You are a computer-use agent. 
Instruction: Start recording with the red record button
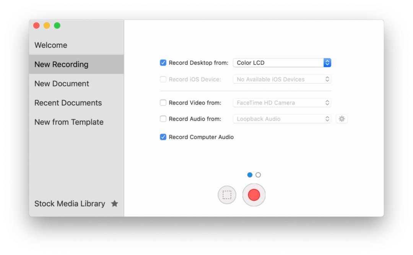[x=254, y=195]
